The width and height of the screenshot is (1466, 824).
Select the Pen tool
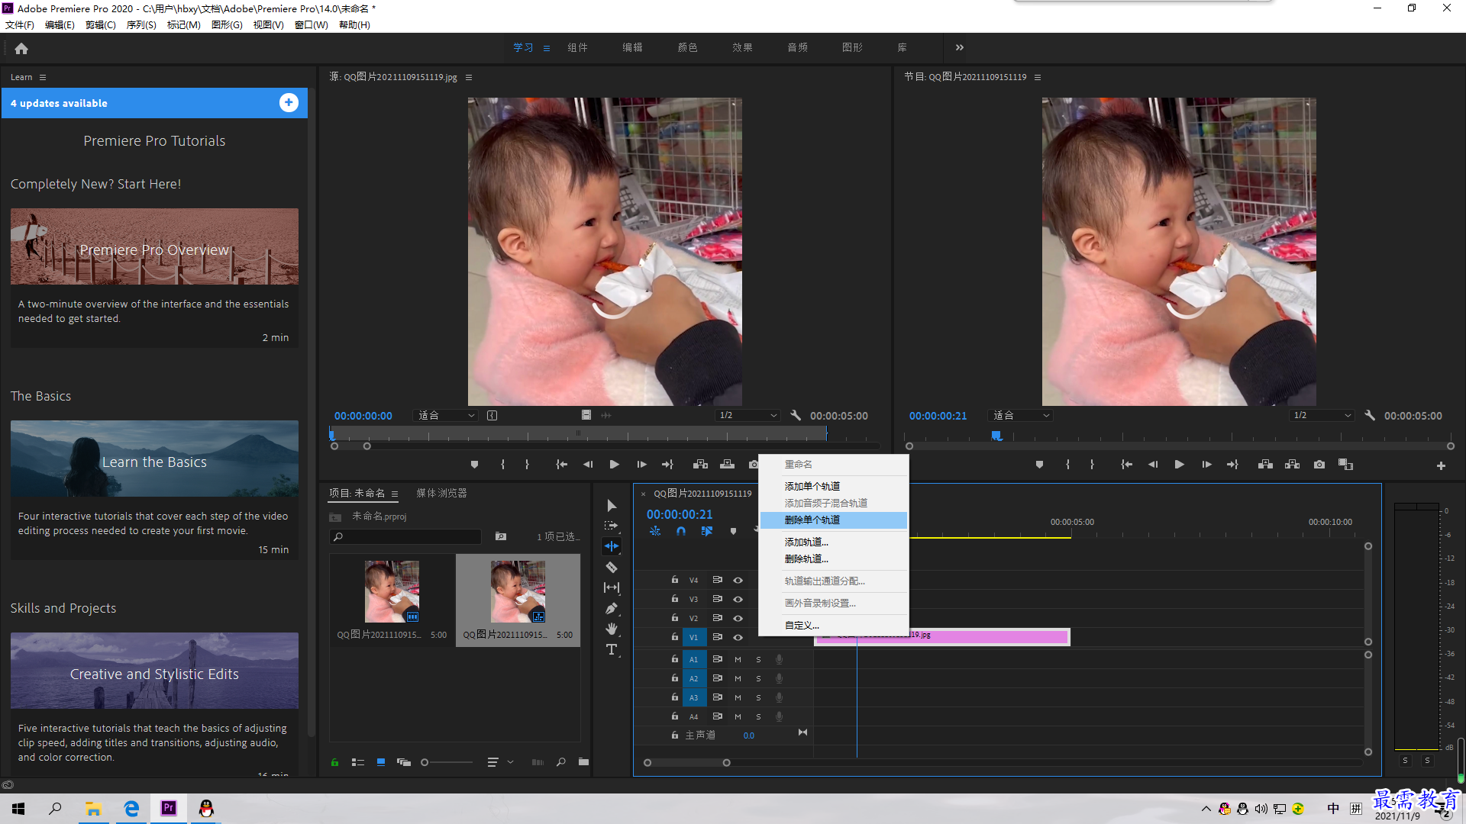[612, 608]
